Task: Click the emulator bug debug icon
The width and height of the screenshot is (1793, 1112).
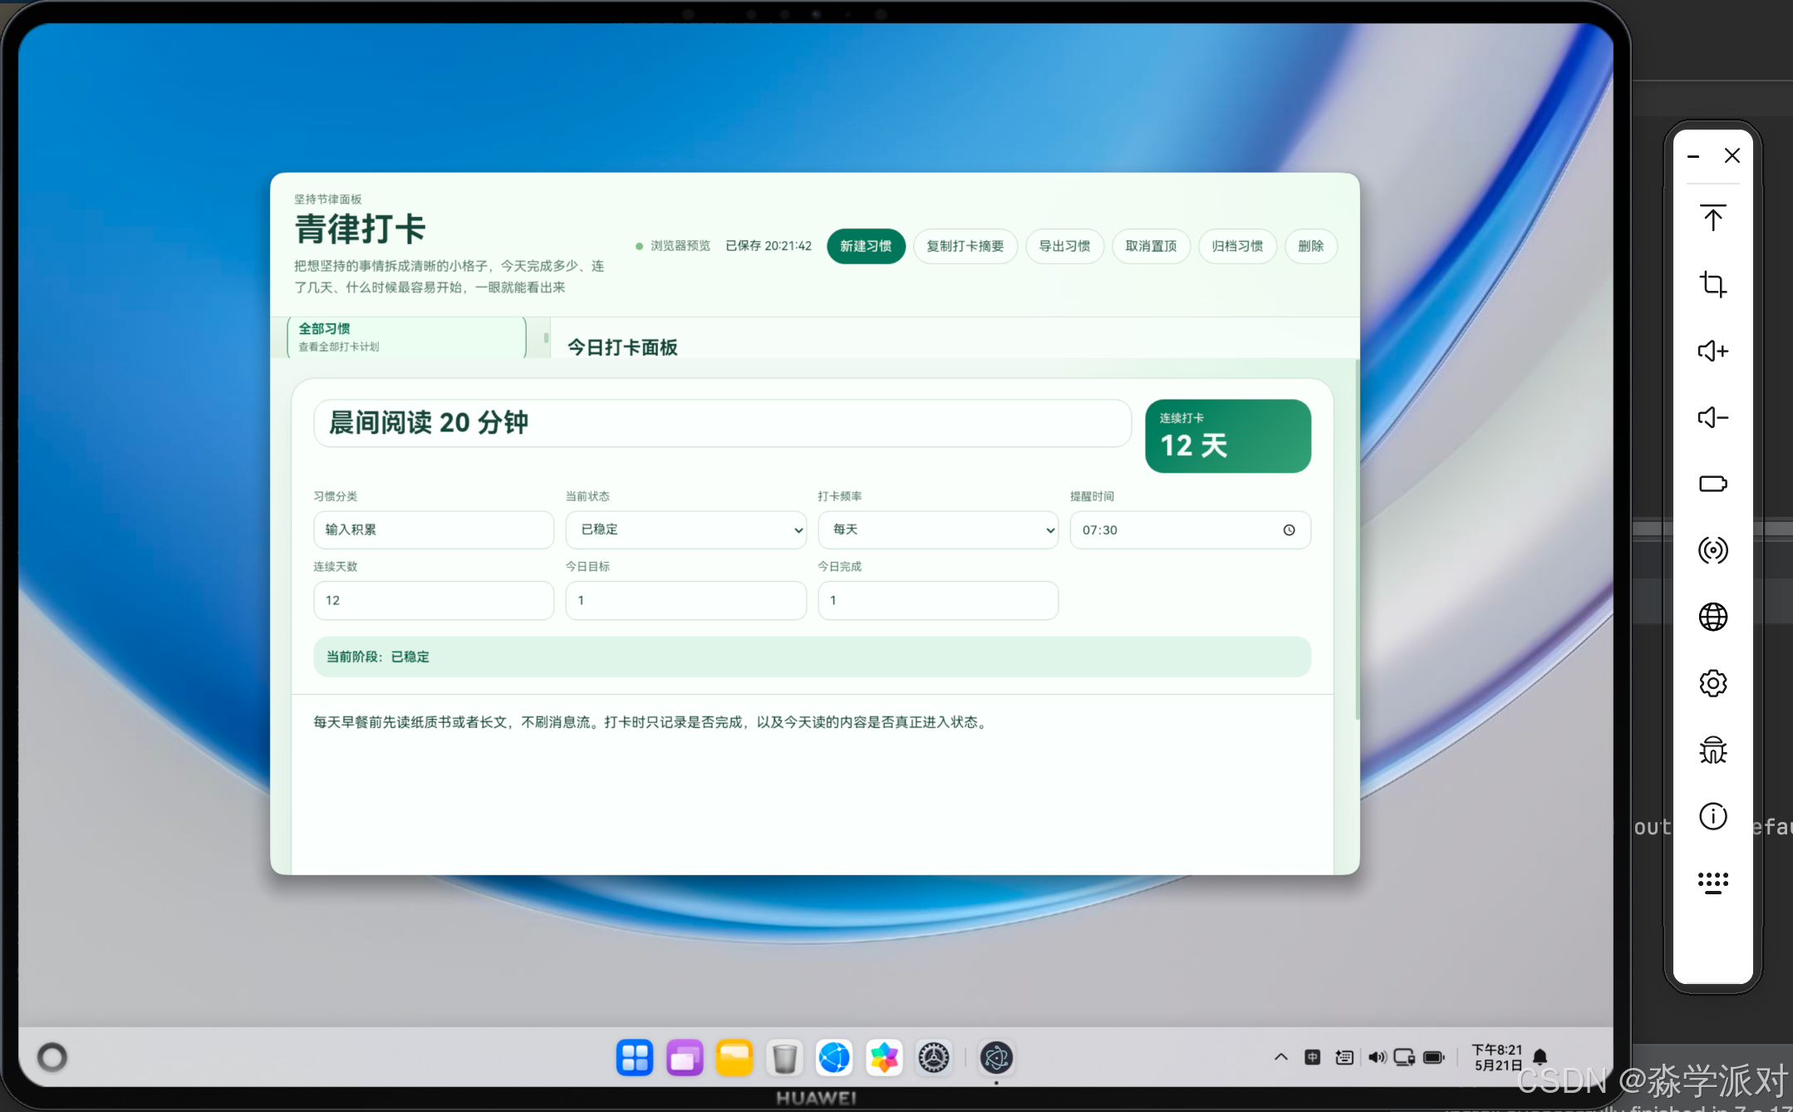Action: point(1712,750)
